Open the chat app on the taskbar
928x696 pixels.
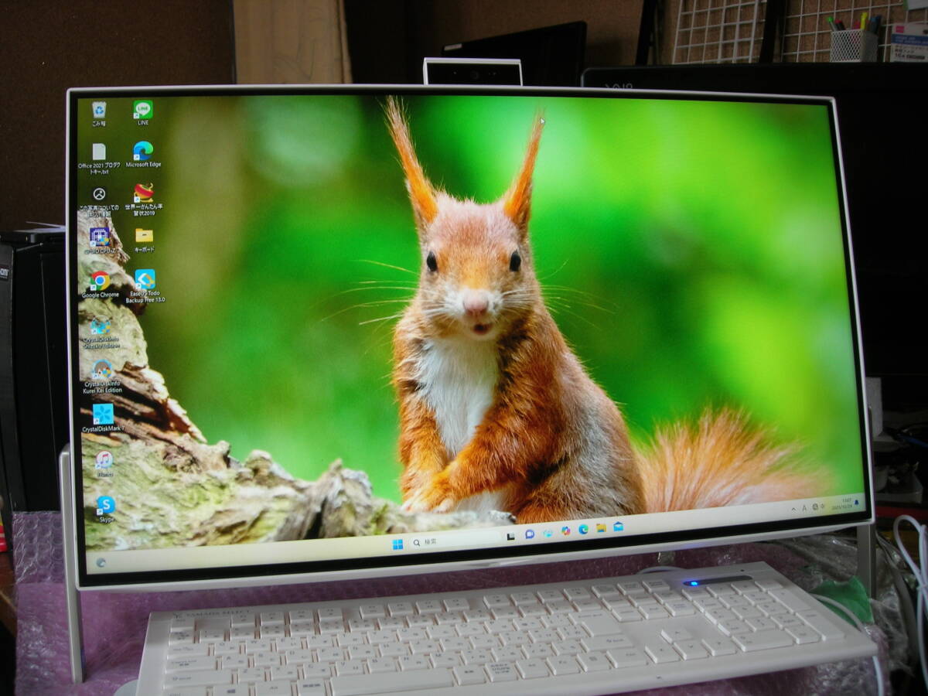tap(530, 534)
